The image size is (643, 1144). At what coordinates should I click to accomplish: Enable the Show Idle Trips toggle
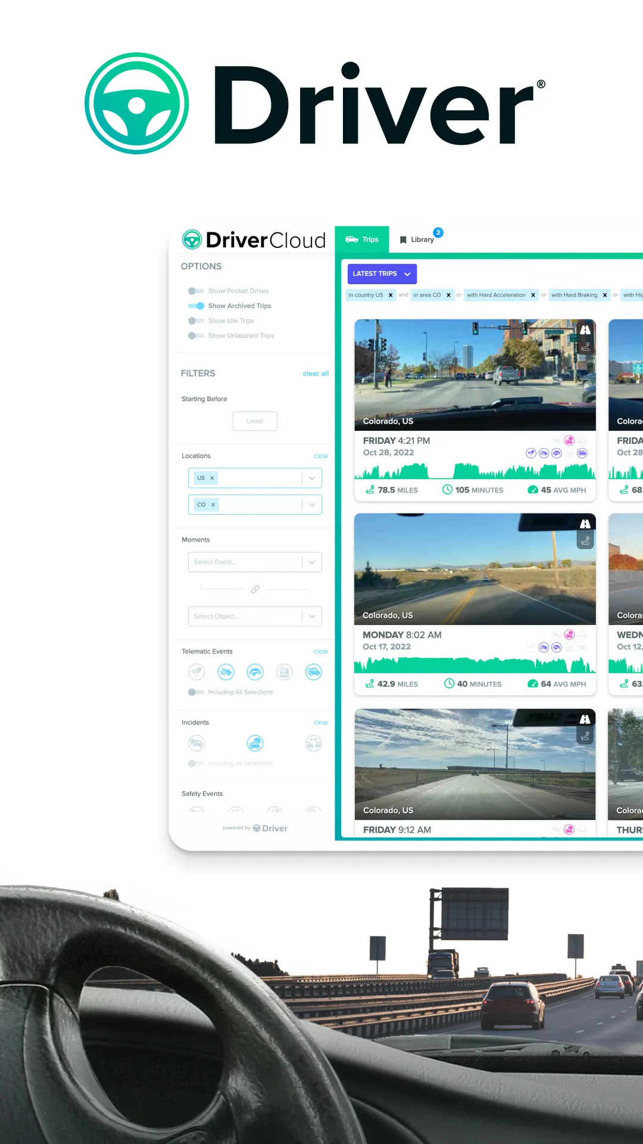coord(196,321)
